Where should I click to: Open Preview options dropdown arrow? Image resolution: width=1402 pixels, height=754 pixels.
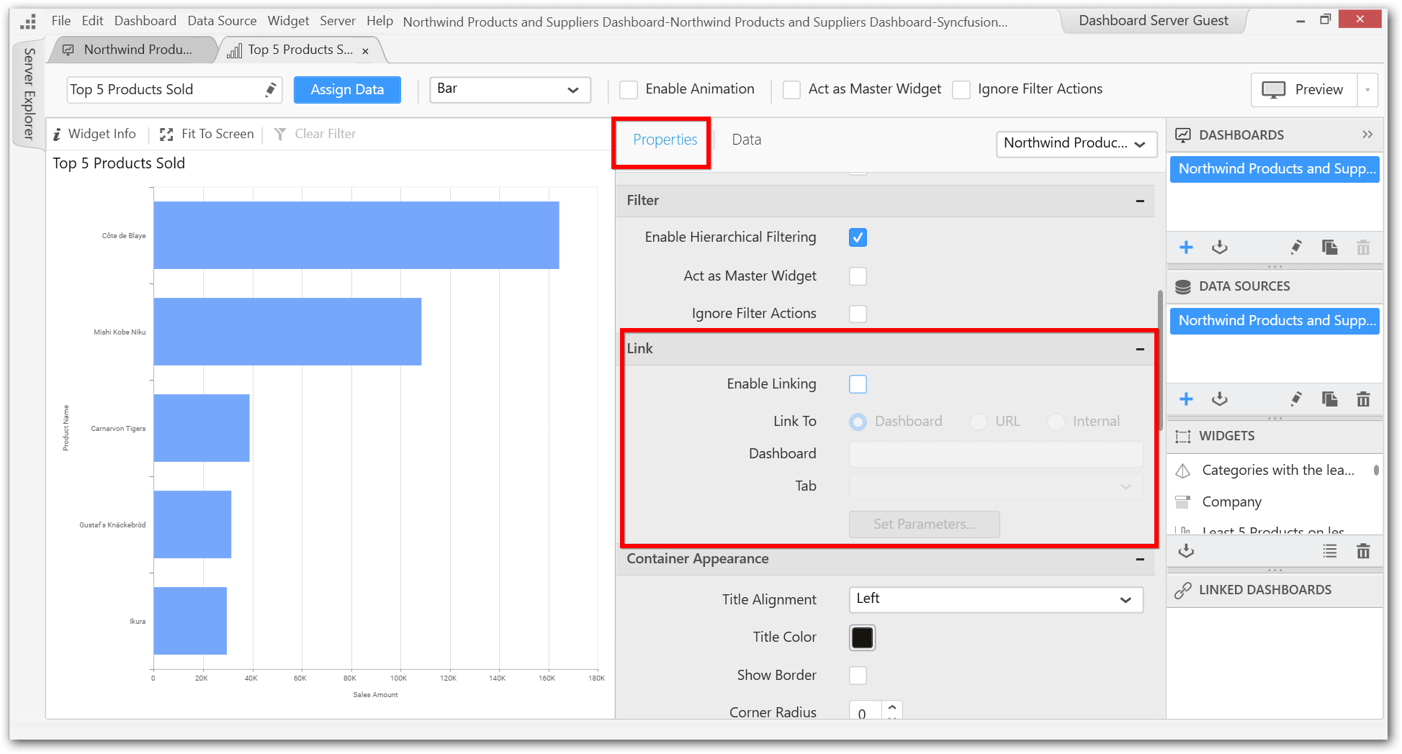click(1367, 91)
